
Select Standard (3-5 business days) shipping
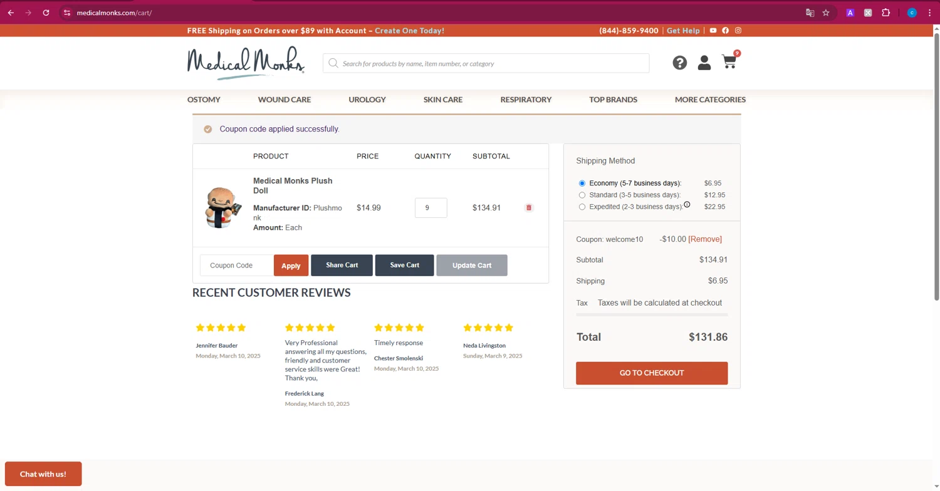tap(582, 195)
